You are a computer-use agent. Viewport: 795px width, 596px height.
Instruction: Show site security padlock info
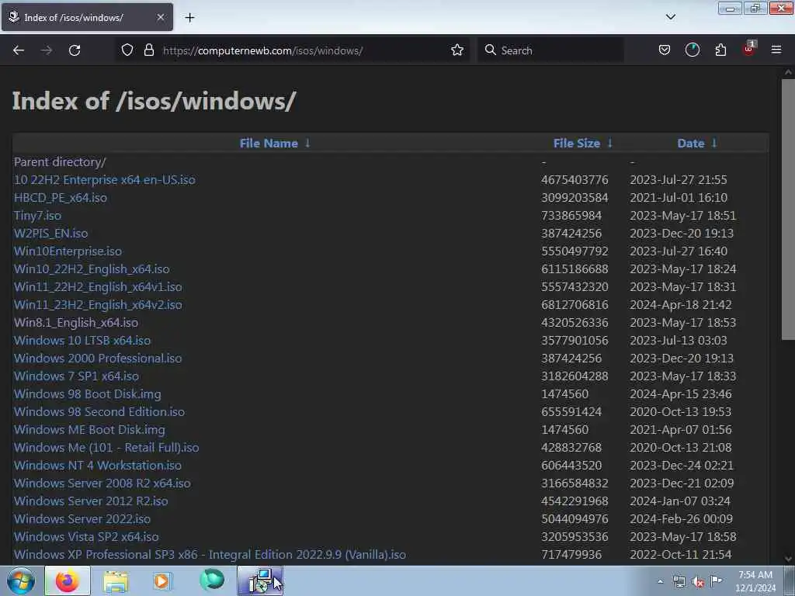(148, 50)
